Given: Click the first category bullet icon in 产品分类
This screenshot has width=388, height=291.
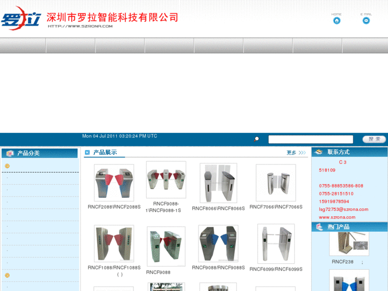Looking at the screenshot, I should (7, 166).
